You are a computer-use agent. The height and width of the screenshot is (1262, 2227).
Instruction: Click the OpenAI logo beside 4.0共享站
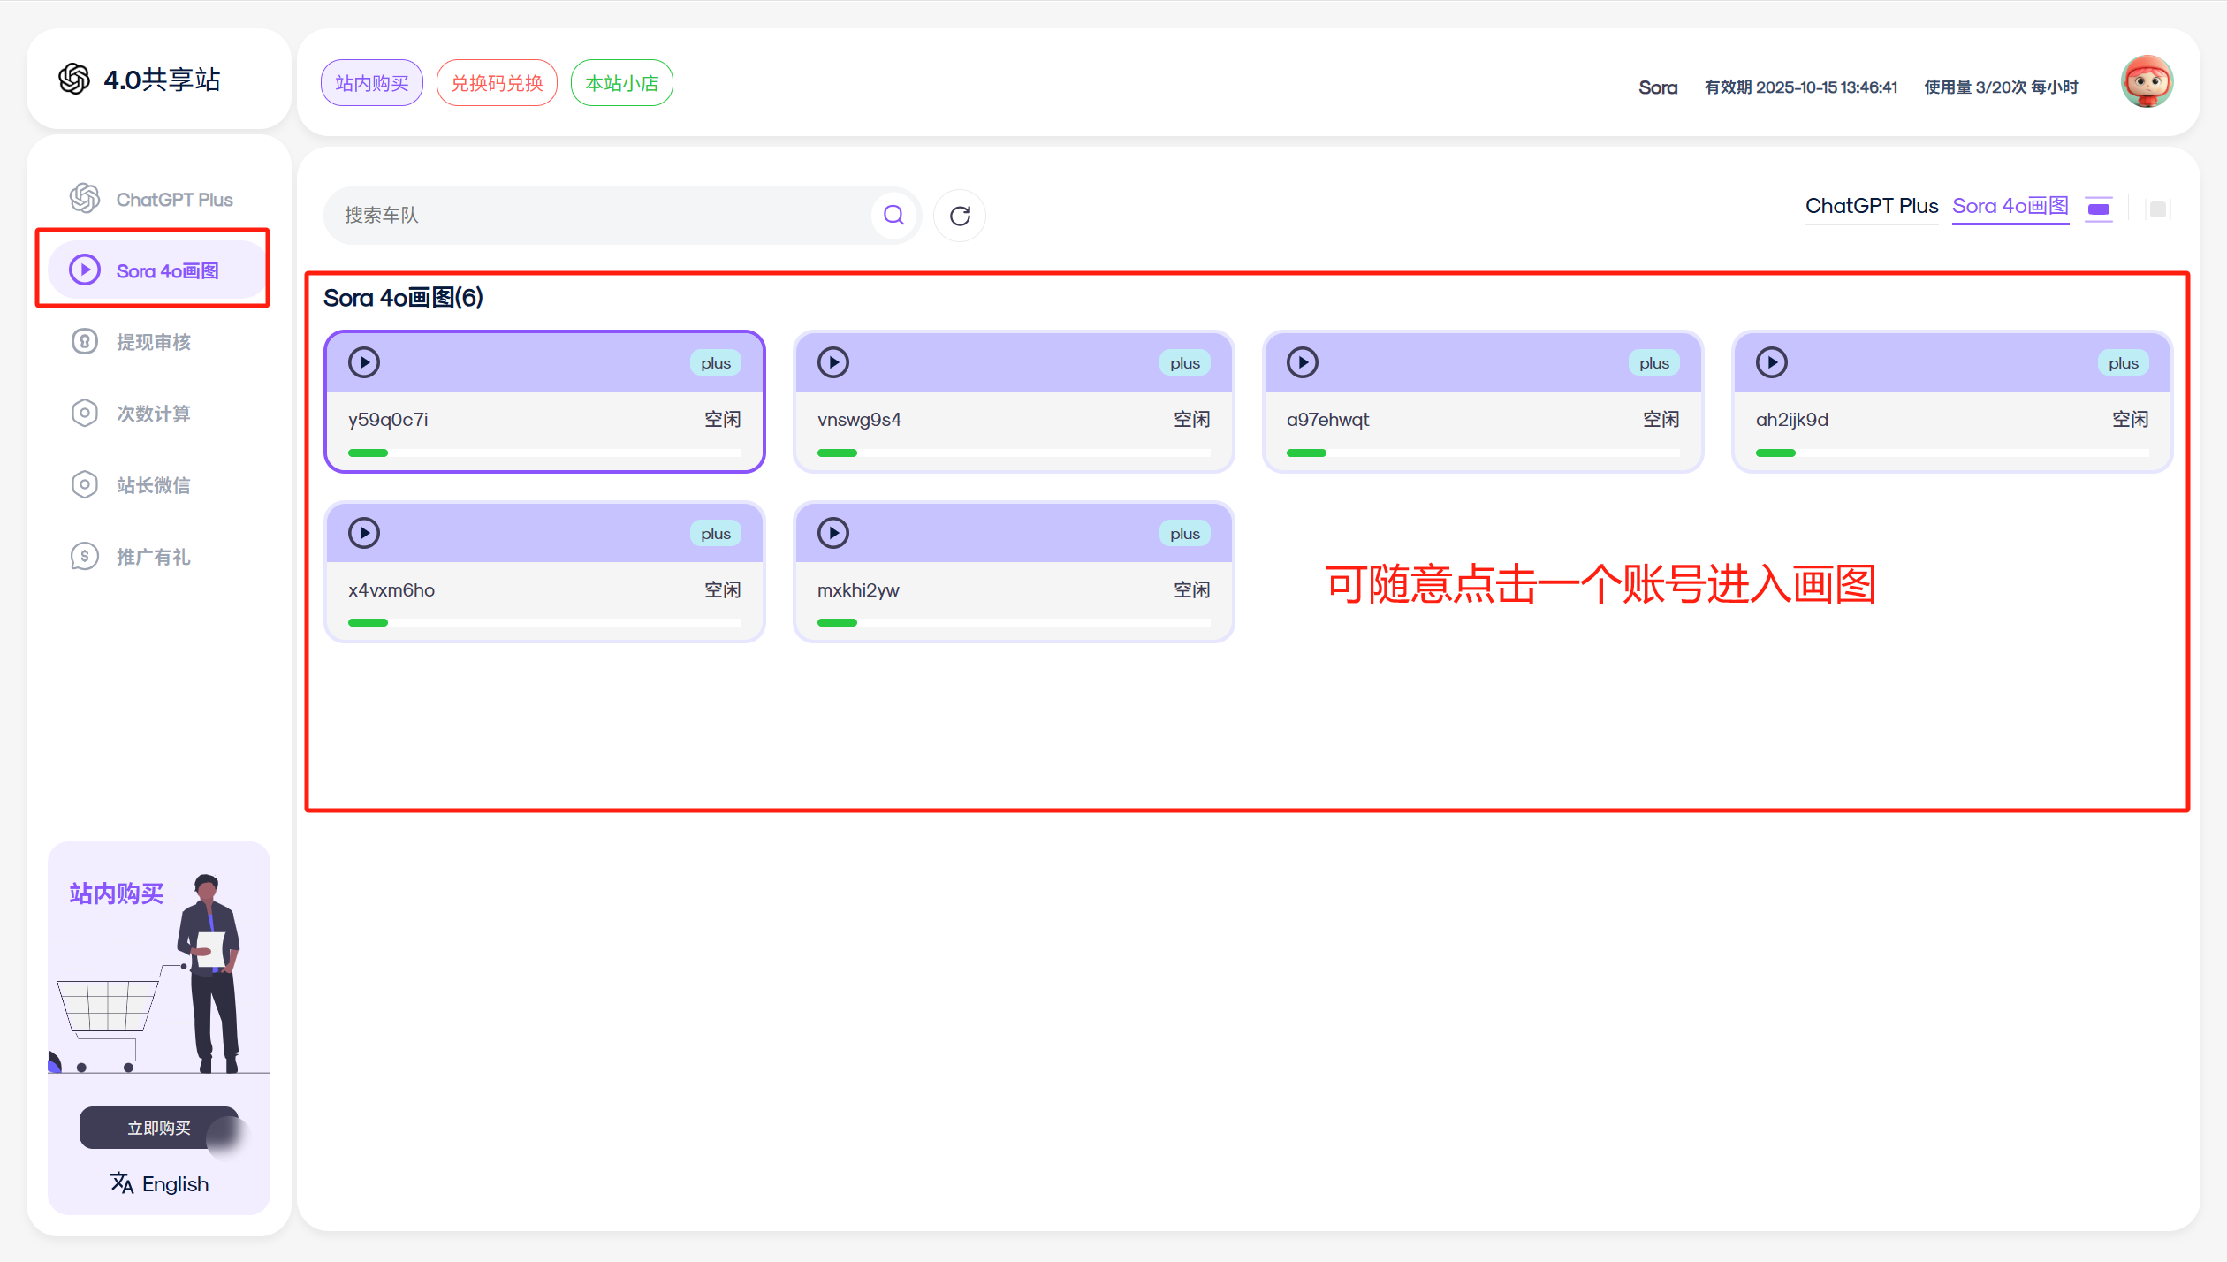(74, 80)
